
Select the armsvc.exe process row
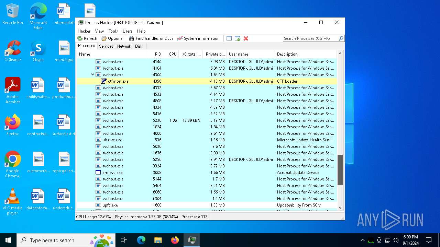tap(207, 173)
